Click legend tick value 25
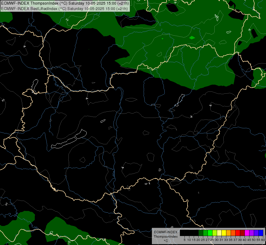266x245 pixels. coord(203,240)
